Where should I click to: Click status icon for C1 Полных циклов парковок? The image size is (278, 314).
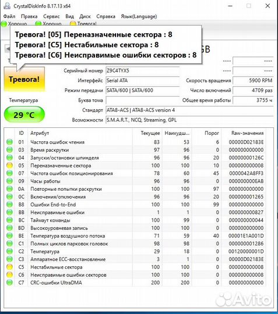tap(9, 244)
